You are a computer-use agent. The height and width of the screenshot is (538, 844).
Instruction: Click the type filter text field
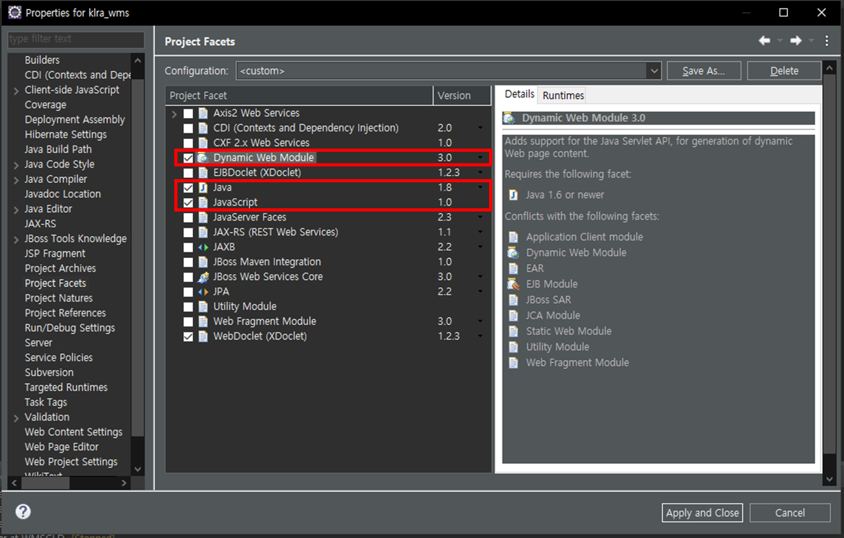76,39
